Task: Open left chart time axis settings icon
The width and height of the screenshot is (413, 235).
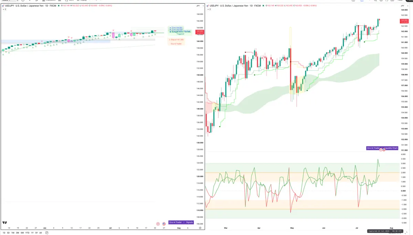Action: (200, 228)
